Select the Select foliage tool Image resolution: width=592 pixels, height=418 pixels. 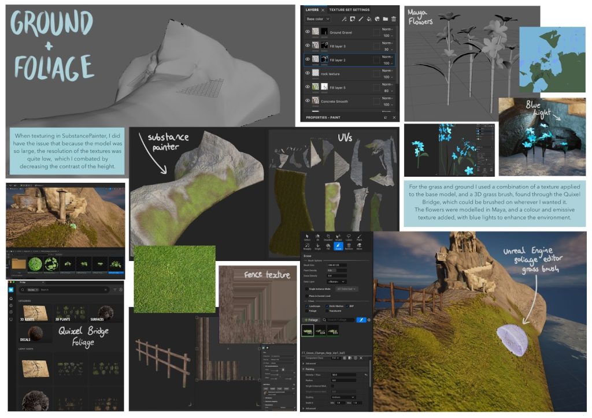point(308,237)
